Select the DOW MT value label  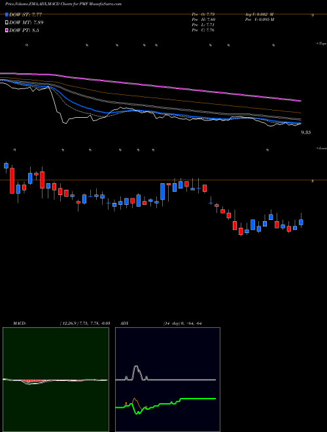pos(26,23)
